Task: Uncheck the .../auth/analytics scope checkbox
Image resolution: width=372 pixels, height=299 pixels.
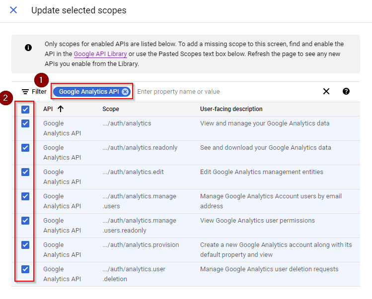Action: [25, 123]
